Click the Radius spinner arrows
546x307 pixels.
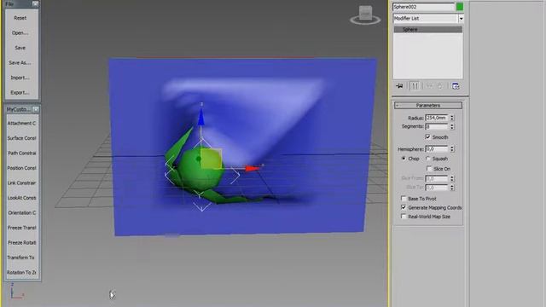tap(452, 118)
